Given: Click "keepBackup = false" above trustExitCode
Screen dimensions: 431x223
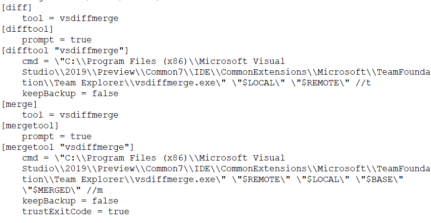Looking at the screenshot, I should click(x=70, y=201).
